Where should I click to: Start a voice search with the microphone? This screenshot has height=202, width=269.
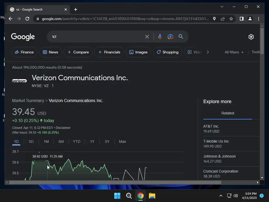(160, 37)
